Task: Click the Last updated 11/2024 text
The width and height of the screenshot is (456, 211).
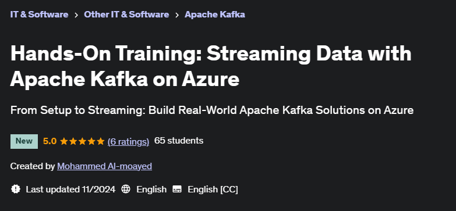Action: [x=70, y=189]
